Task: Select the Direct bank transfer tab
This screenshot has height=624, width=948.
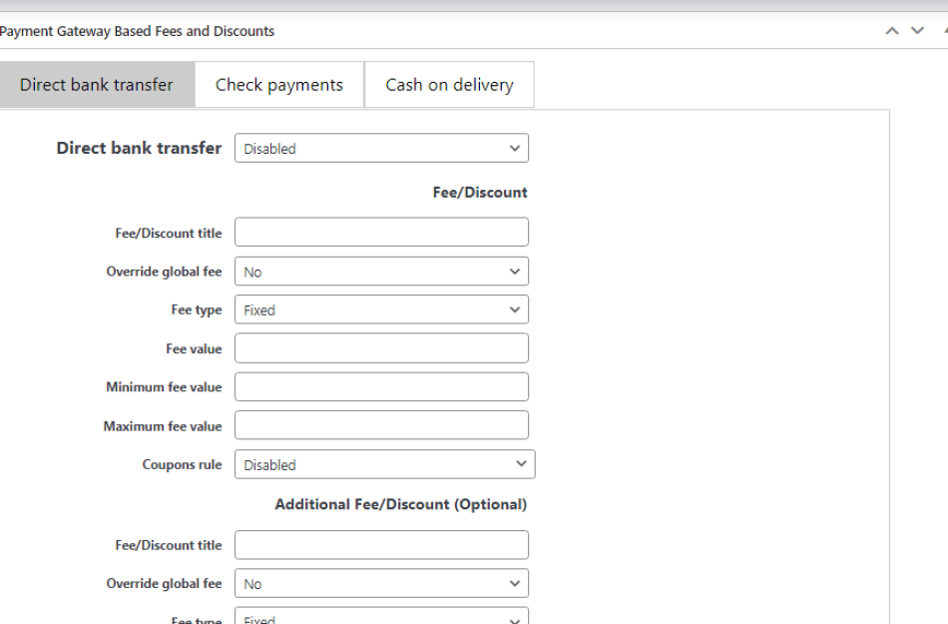Action: (96, 84)
